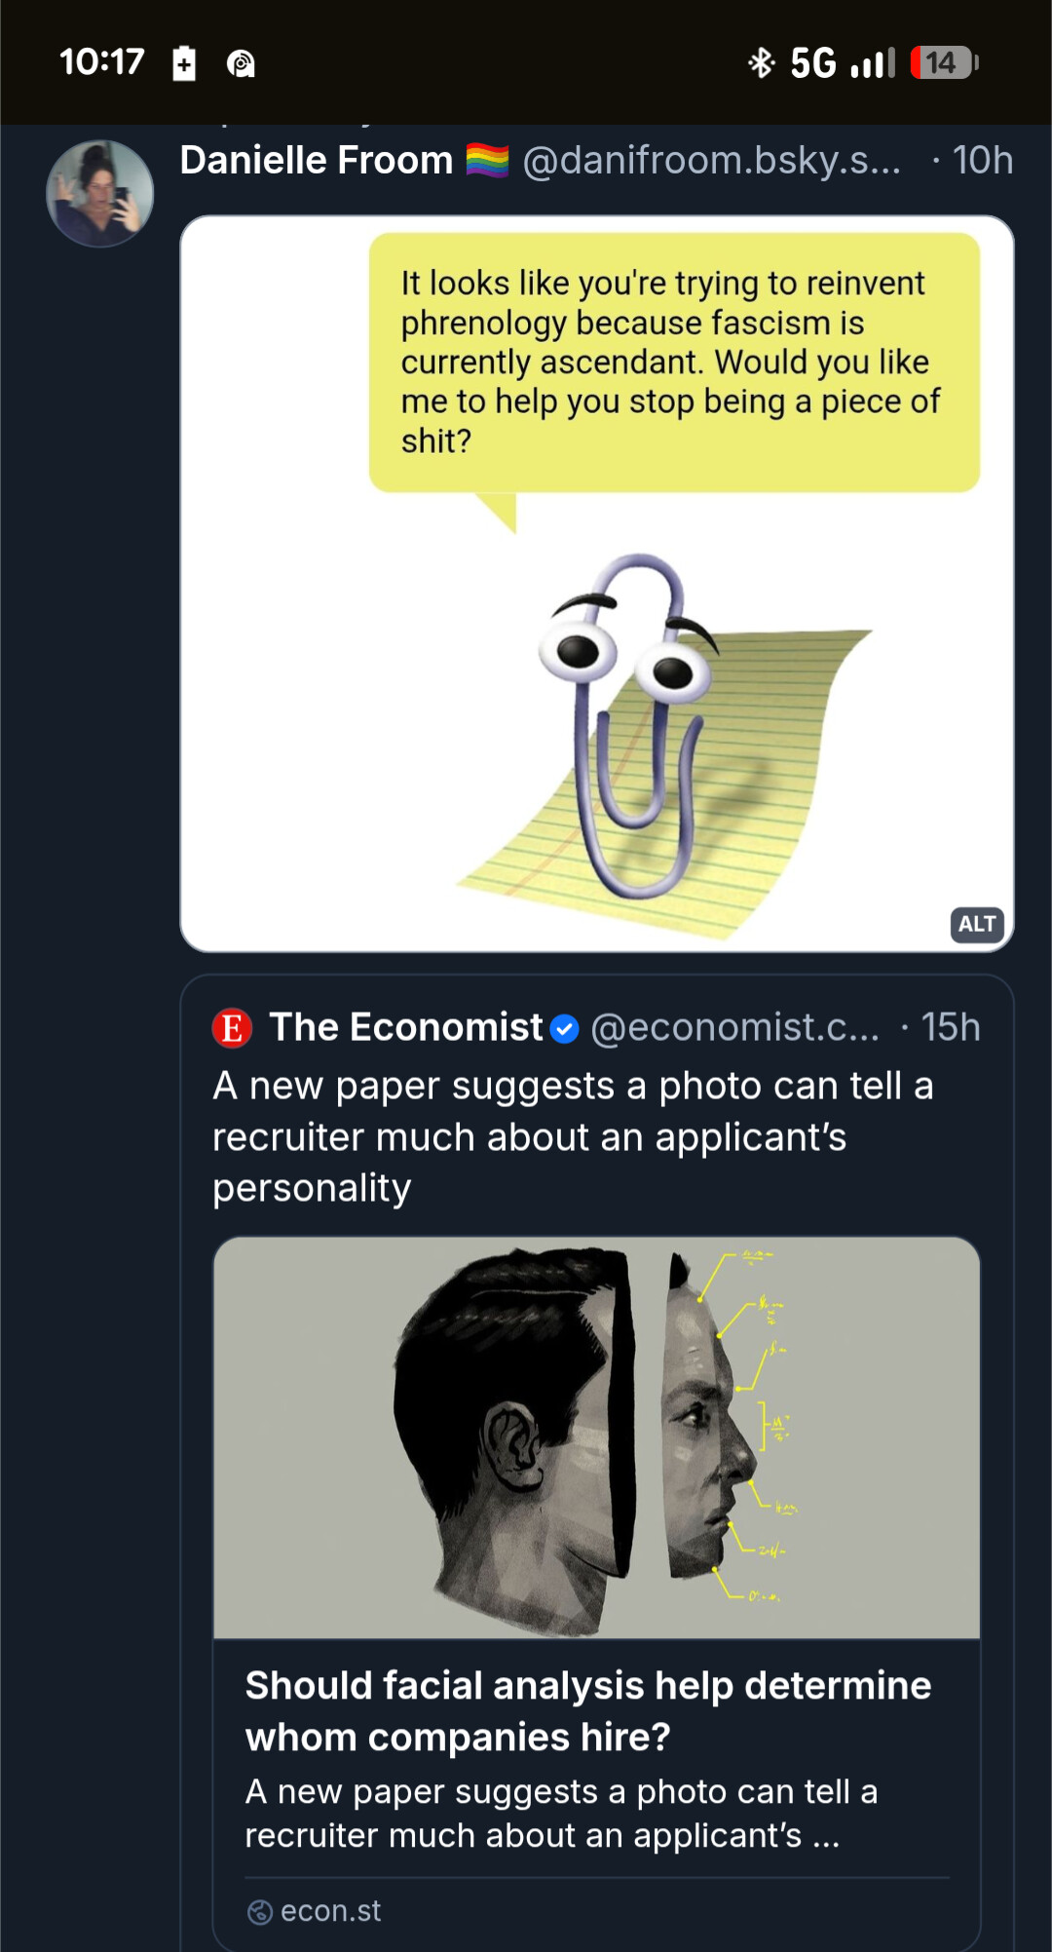Tap The Economist red E logo
Viewport: 1052px width, 1952px height.
(232, 1027)
